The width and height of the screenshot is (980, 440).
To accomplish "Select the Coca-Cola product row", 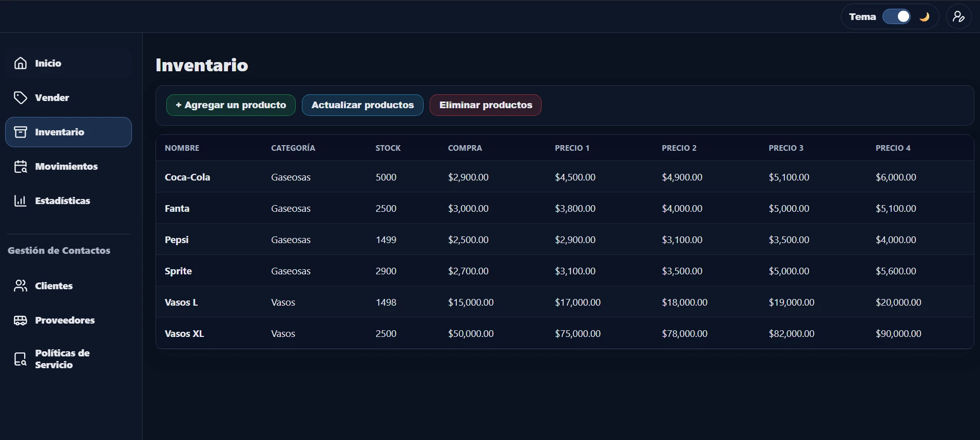I will tap(187, 177).
